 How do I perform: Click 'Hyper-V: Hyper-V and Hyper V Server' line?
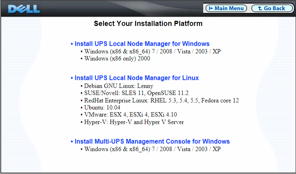click(134, 122)
